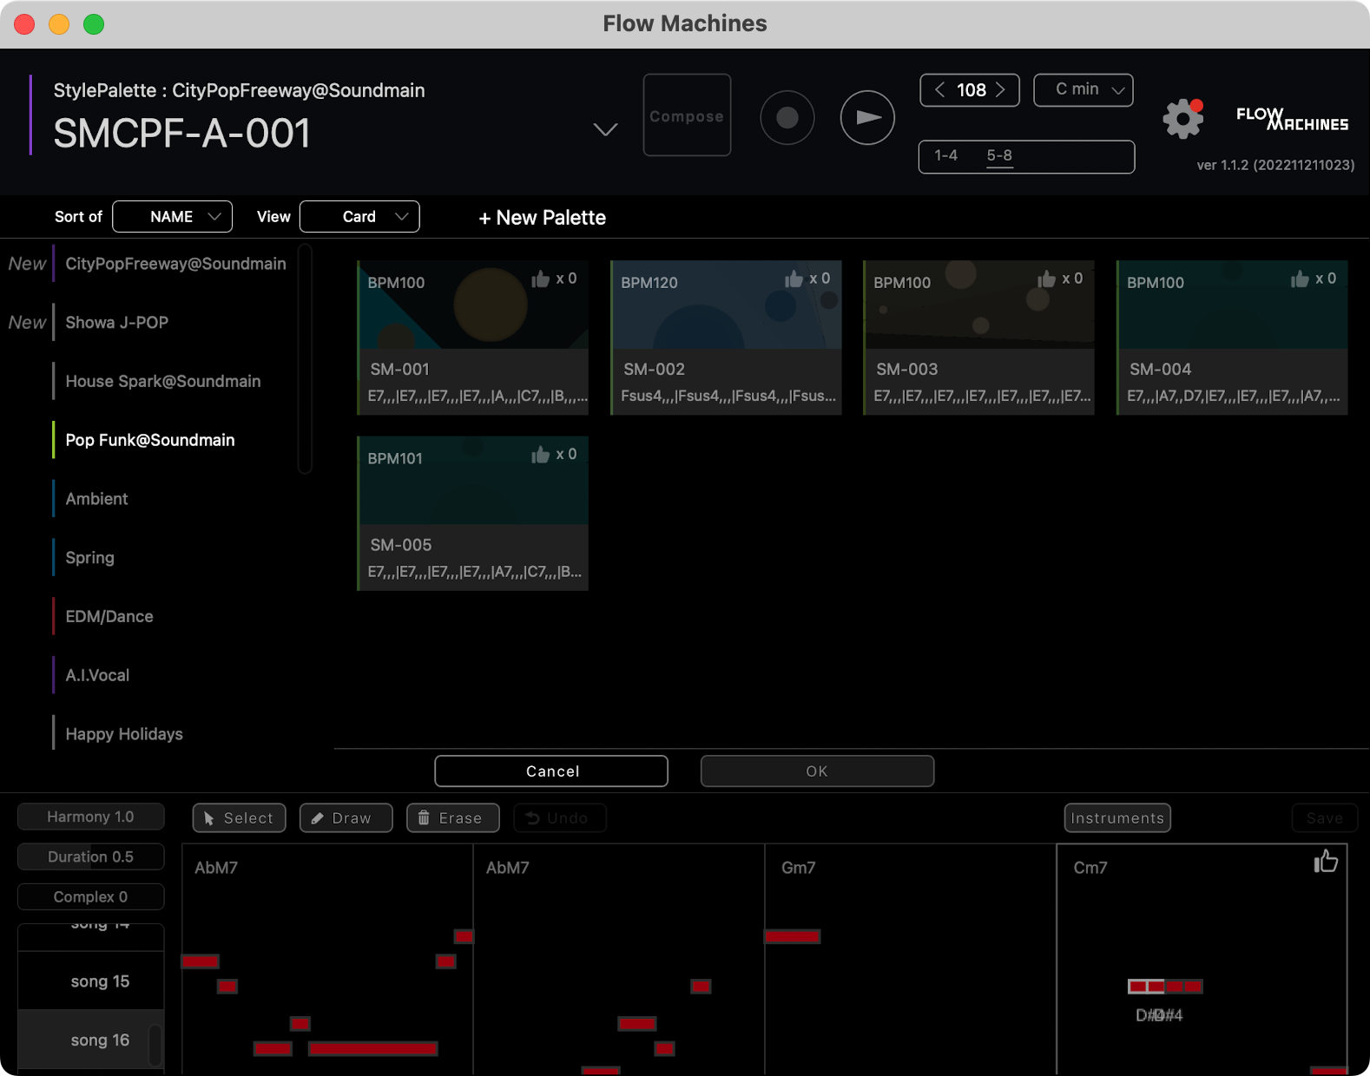Click the note at start of Gm7 bar
This screenshot has height=1076, width=1370.
[x=793, y=936]
